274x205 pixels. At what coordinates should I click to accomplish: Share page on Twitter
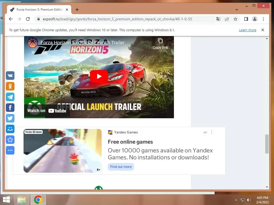(x=10, y=118)
